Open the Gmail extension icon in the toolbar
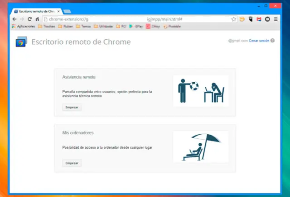This screenshot has height=197, width=290. point(259,19)
